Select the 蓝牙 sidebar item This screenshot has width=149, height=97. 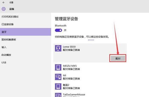(x=25, y=32)
